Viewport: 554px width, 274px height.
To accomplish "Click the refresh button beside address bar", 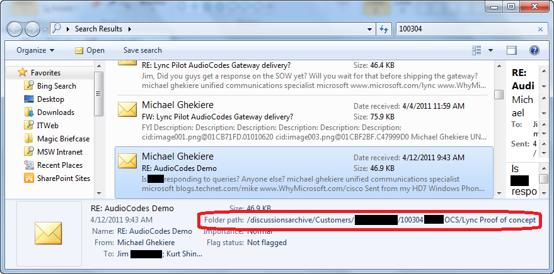I will coord(383,29).
